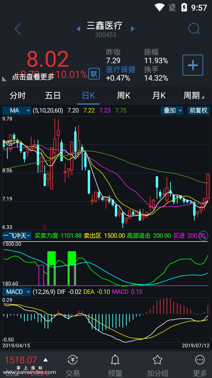This screenshot has height=378, width=212.
Task: Tap 振幅 value 11.93%
Action: 156,61
